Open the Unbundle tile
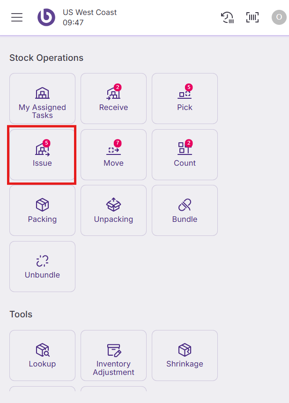289x403 pixels. click(42, 267)
